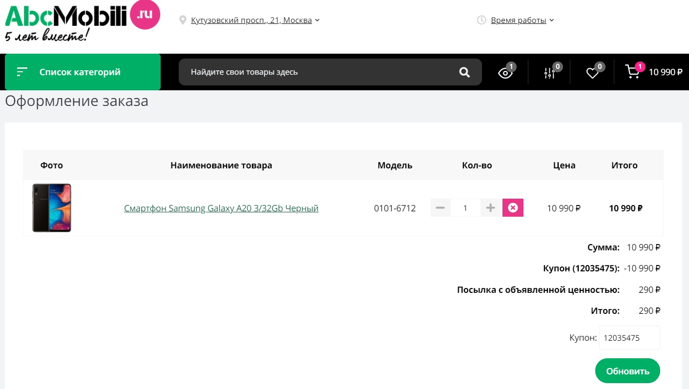The width and height of the screenshot is (689, 389).
Task: Remove the item with pink X button
Action: (513, 208)
